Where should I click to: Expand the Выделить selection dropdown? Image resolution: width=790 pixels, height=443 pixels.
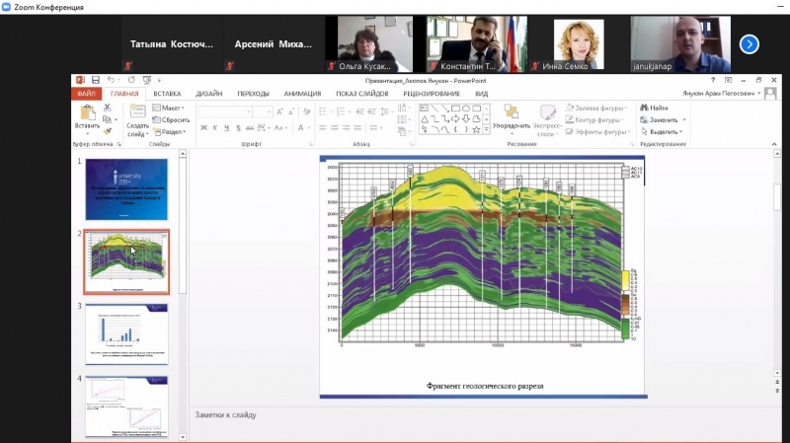click(664, 131)
